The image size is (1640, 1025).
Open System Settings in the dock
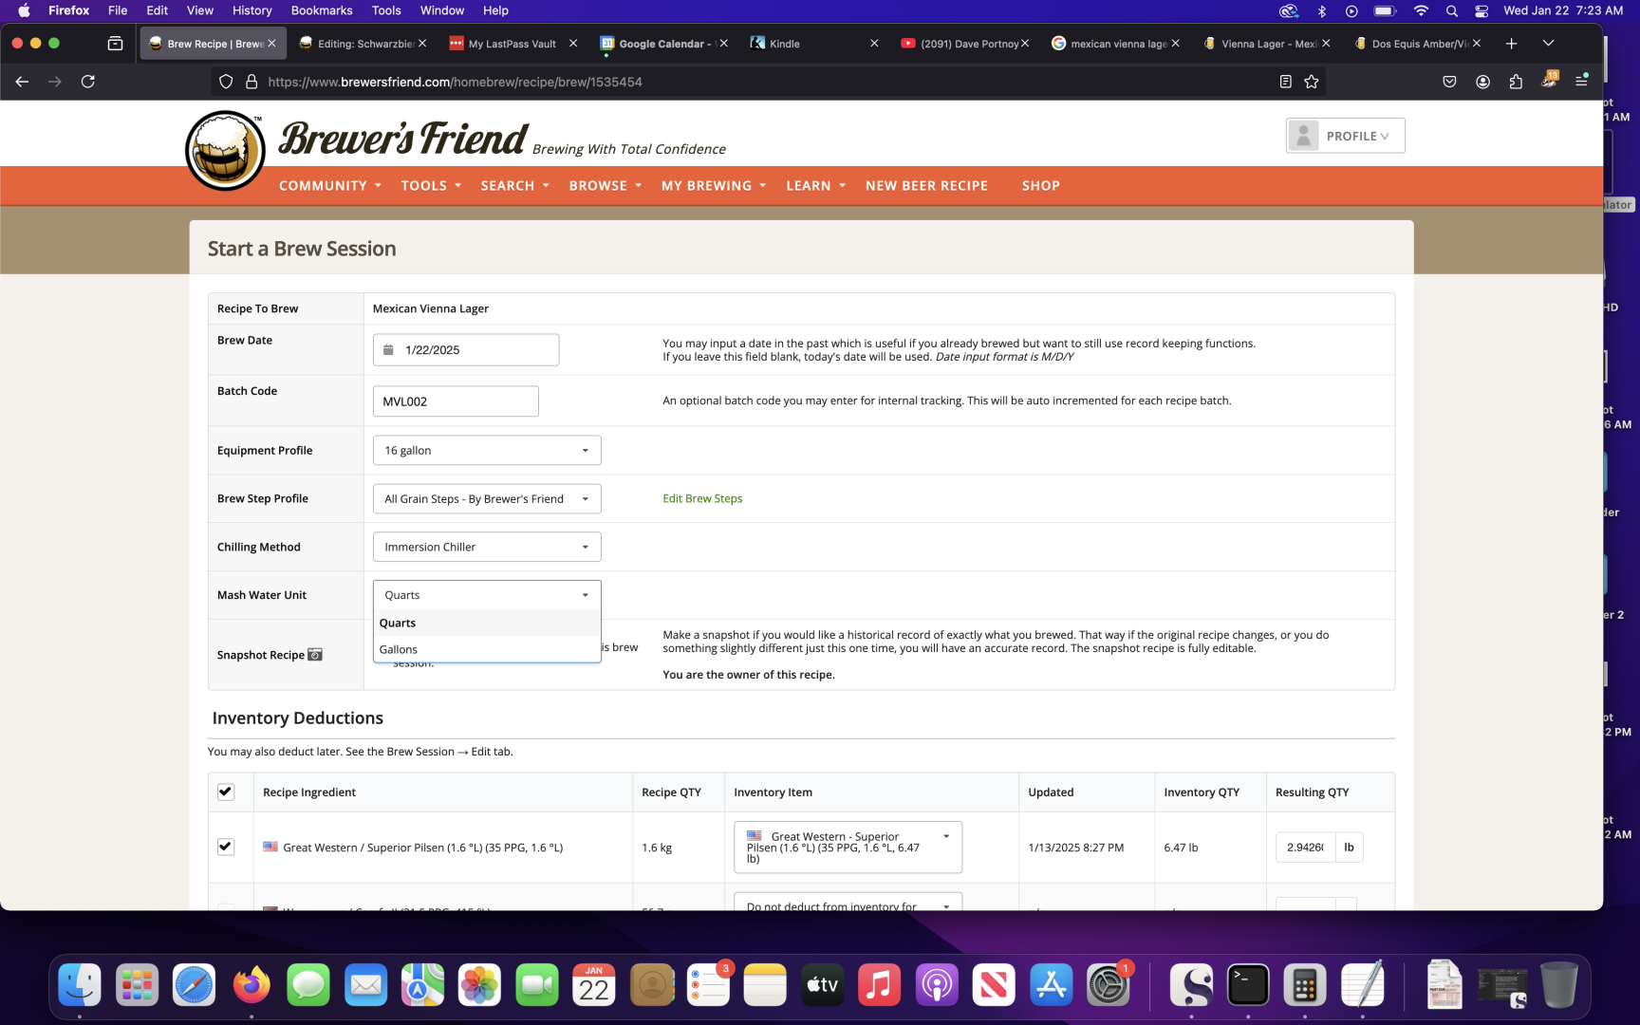pos(1108,985)
